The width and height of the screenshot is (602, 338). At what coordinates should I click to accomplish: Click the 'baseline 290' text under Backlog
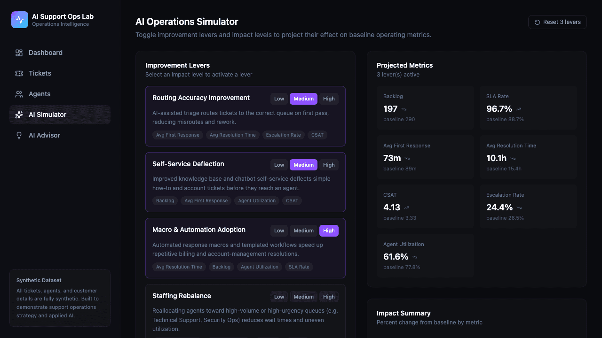coord(399,119)
